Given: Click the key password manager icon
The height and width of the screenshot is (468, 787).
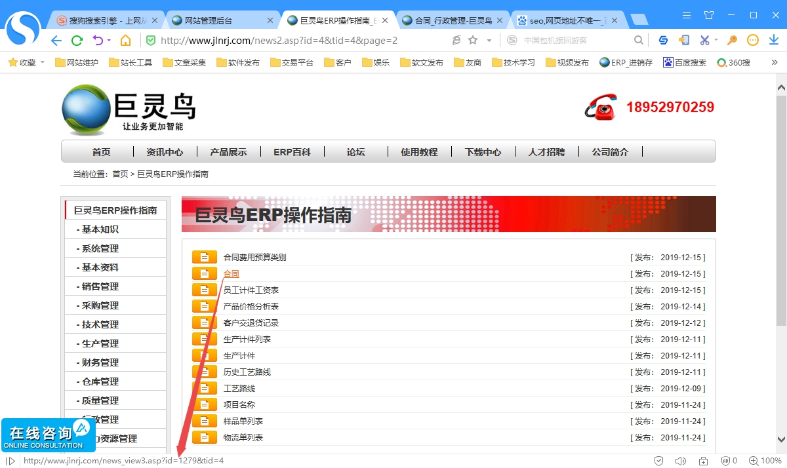Looking at the screenshot, I should click(x=732, y=41).
